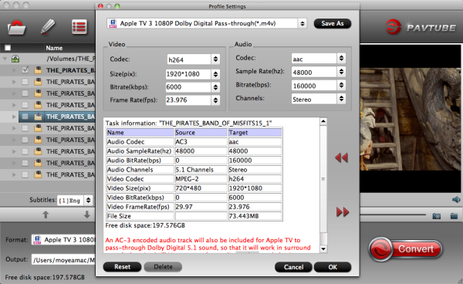
Task: Check the highlighted THE_PIRATES row checkbox
Action: [25, 117]
